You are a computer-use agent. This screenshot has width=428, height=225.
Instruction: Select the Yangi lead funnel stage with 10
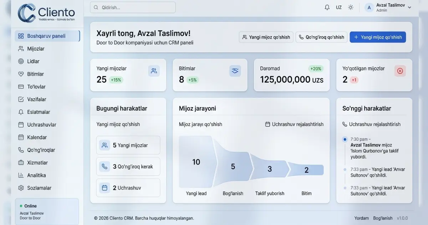pyautogui.click(x=196, y=162)
